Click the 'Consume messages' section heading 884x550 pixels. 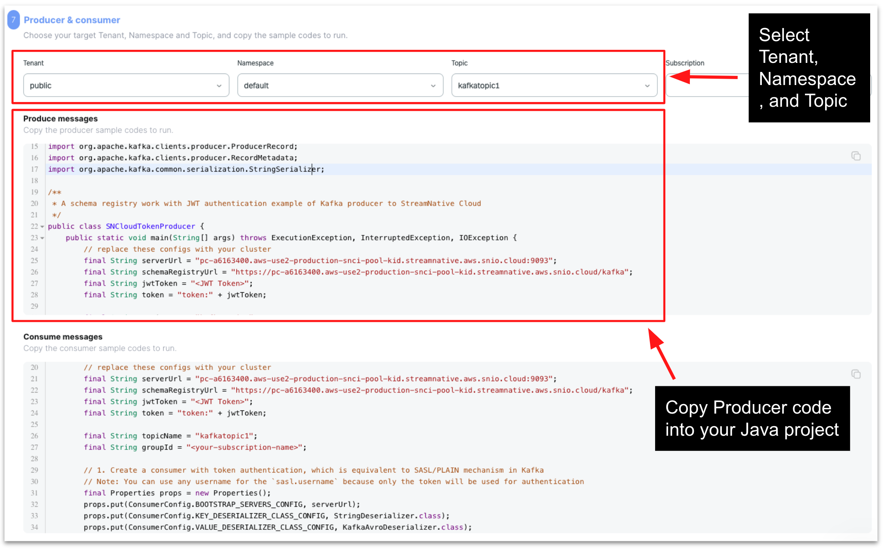(x=62, y=336)
